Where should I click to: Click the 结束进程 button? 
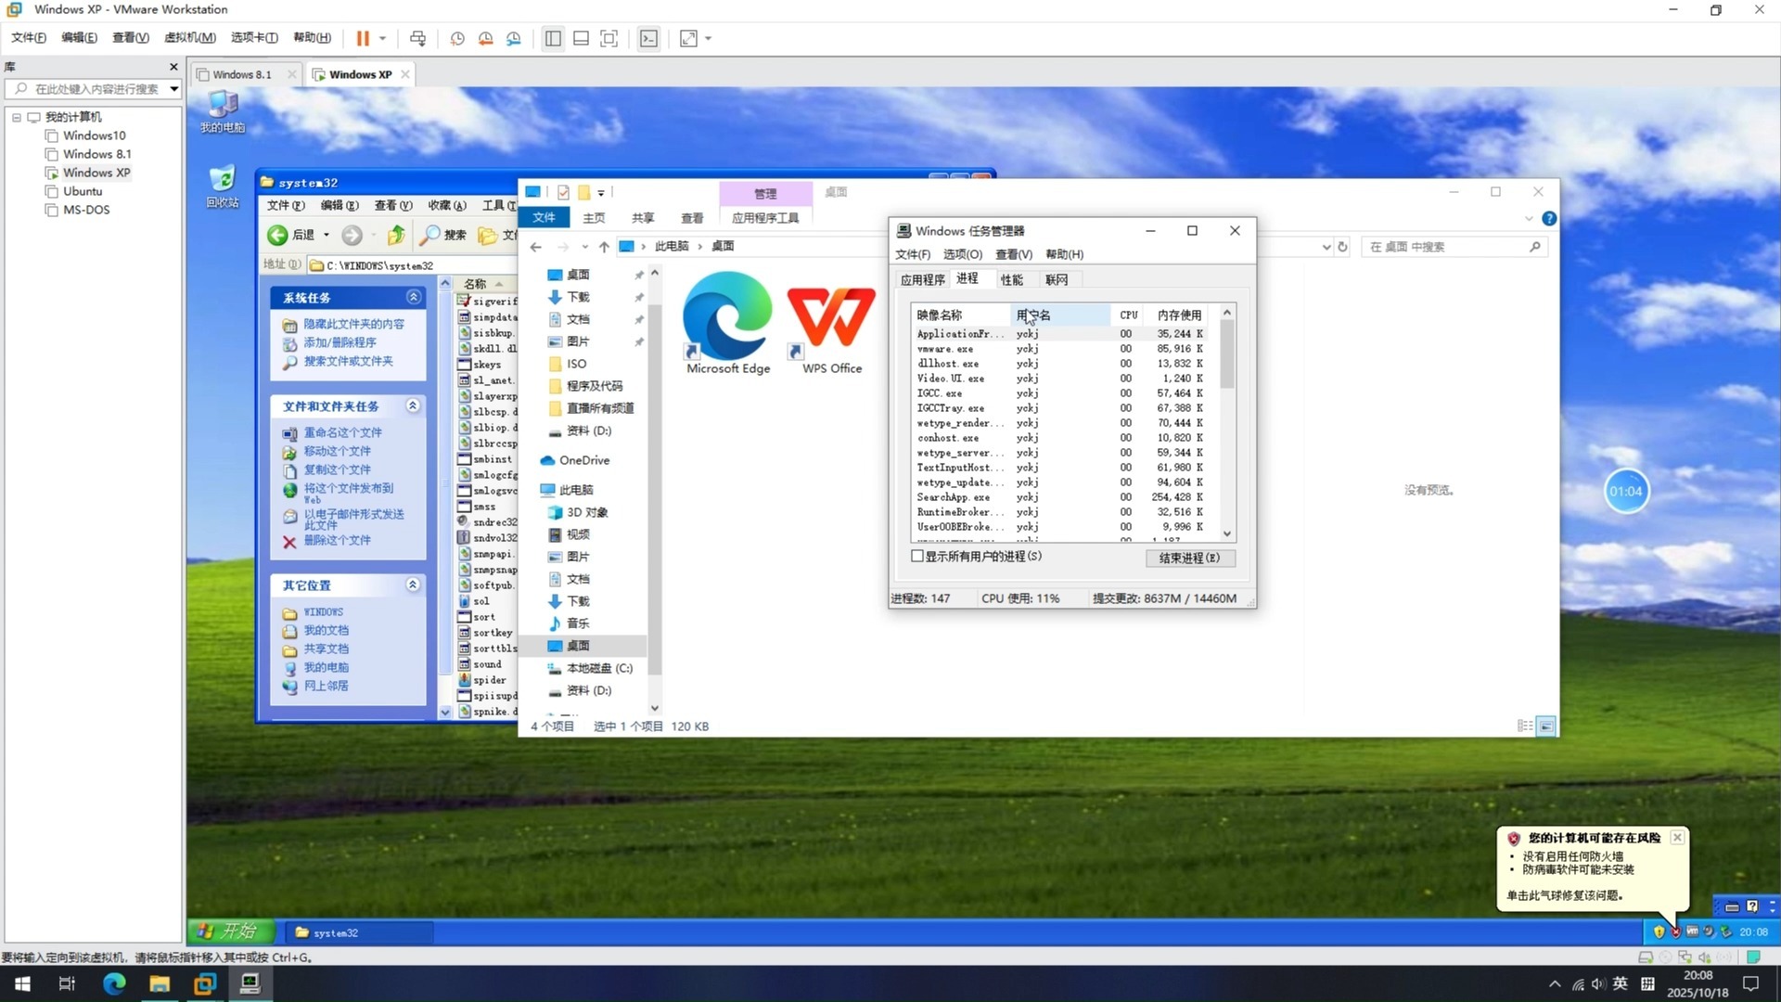[1189, 558]
